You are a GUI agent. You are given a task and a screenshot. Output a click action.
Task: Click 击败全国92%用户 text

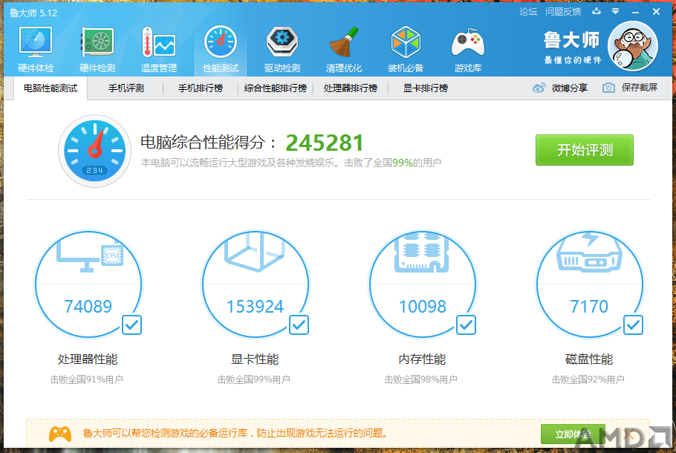tap(588, 379)
